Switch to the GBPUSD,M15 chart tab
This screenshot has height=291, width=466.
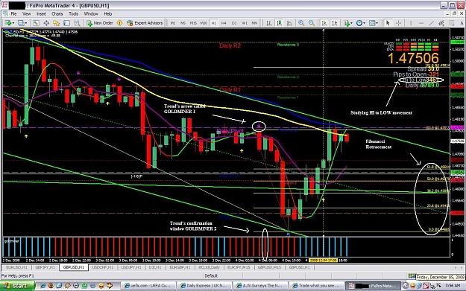coord(269,267)
